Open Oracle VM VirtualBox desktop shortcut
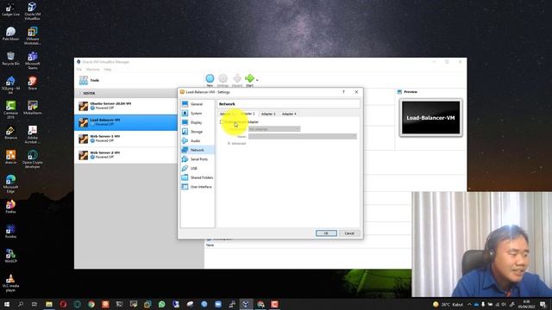This screenshot has width=552, height=310. coord(33,11)
